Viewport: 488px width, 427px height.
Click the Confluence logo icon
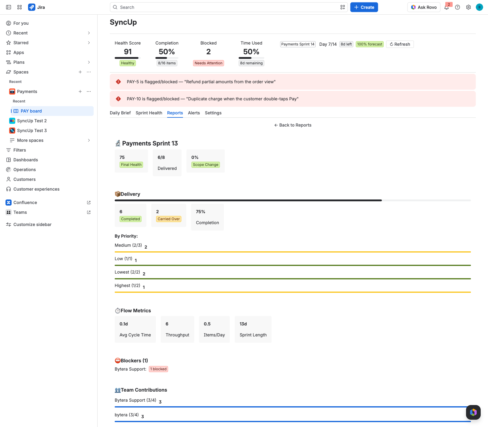coord(9,203)
